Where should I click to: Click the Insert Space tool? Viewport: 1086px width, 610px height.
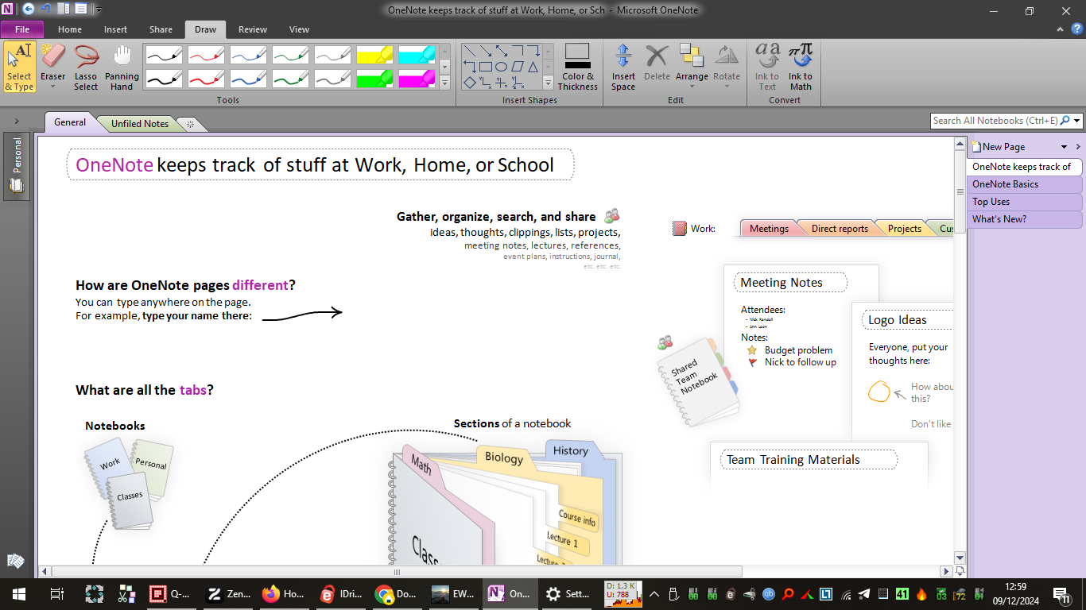click(x=623, y=68)
